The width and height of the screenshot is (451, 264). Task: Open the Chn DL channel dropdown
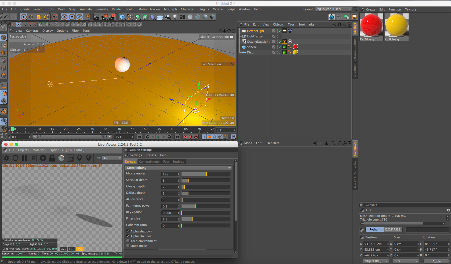tap(112, 158)
